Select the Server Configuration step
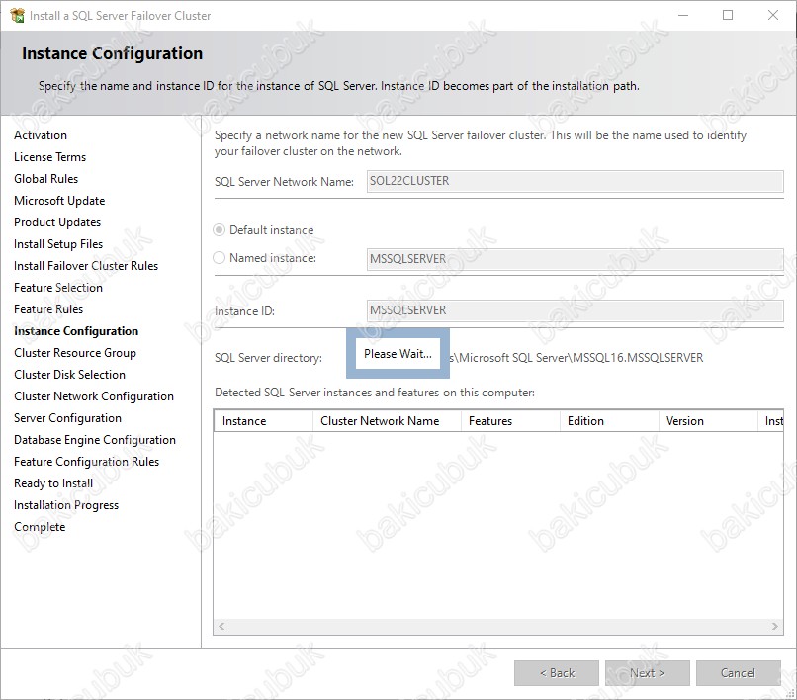Screen dimensions: 797x700 pyautogui.click(x=67, y=418)
